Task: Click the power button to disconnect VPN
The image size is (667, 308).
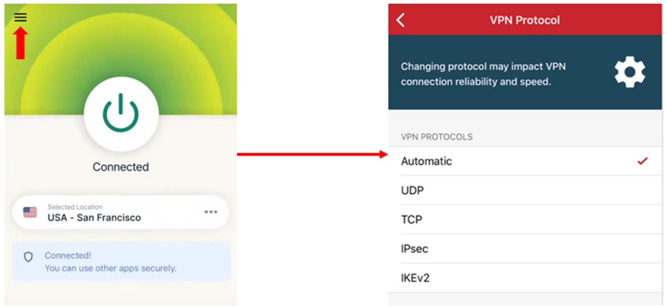Action: [120, 114]
